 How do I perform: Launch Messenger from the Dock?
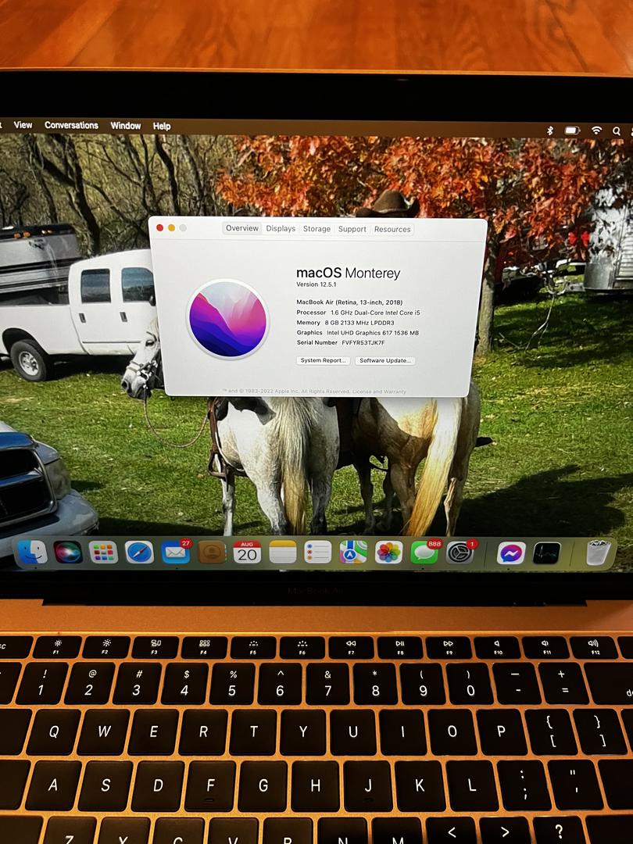coord(511,553)
